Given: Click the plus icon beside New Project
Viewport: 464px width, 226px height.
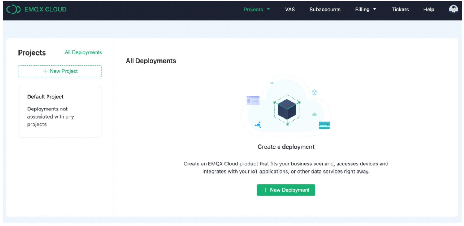Looking at the screenshot, I should [x=45, y=71].
